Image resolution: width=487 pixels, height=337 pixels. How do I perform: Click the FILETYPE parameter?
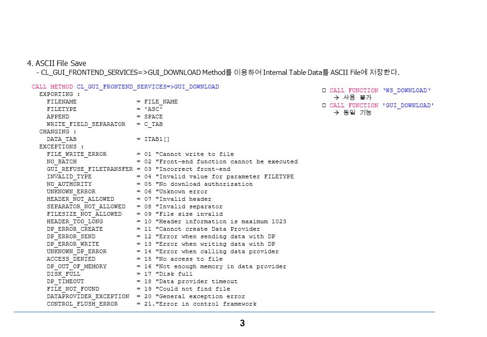pyautogui.click(x=61, y=109)
